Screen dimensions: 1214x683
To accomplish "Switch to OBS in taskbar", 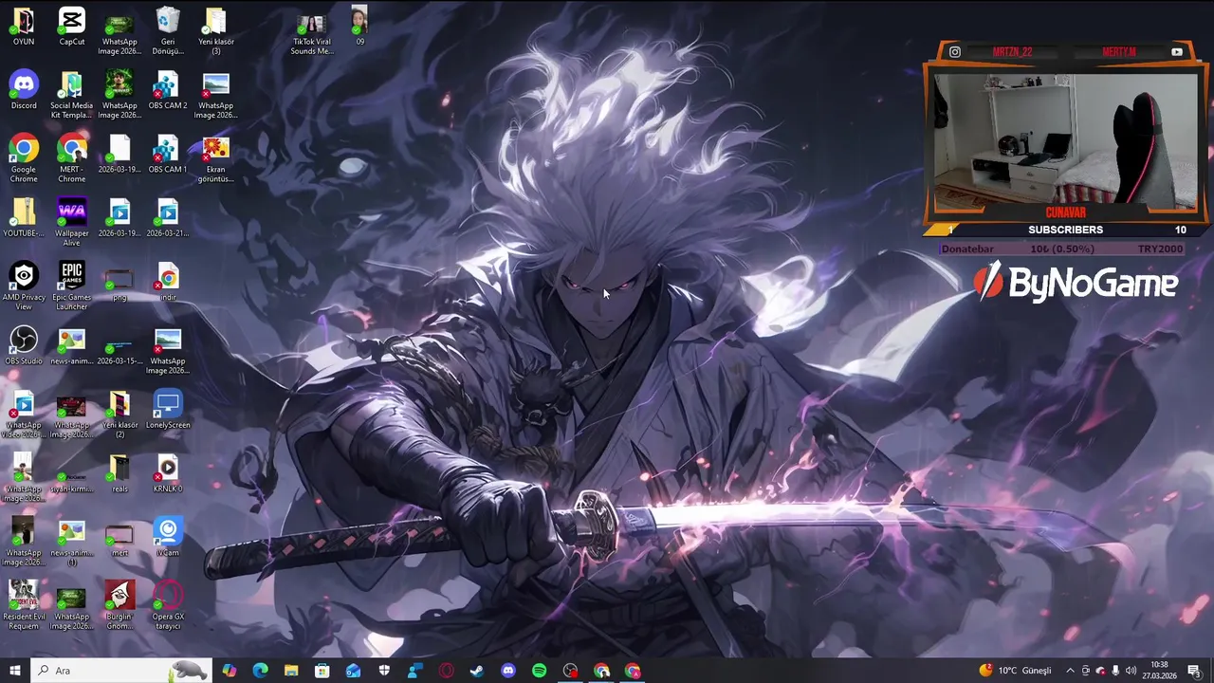I will tap(570, 671).
